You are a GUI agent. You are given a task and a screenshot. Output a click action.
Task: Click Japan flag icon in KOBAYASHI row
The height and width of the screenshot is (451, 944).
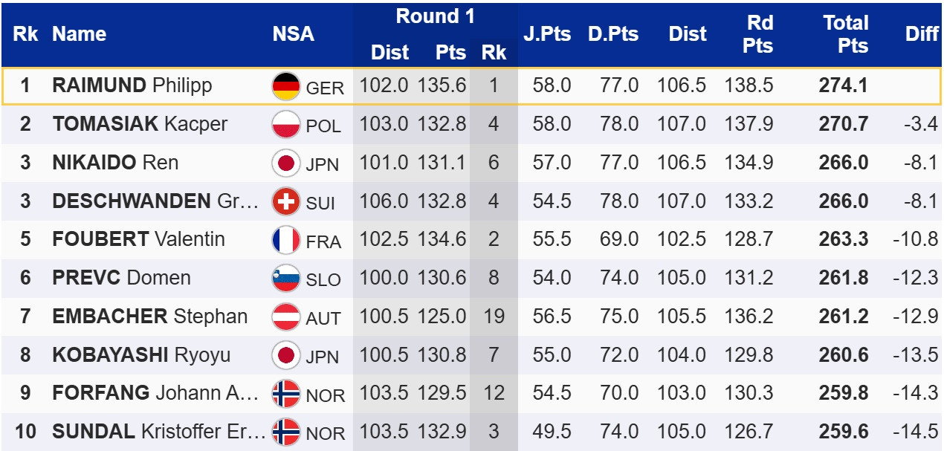click(286, 355)
